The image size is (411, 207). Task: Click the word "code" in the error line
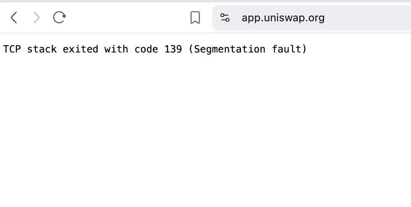(x=146, y=49)
